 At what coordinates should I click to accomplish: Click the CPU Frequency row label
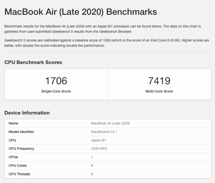pos(21,148)
